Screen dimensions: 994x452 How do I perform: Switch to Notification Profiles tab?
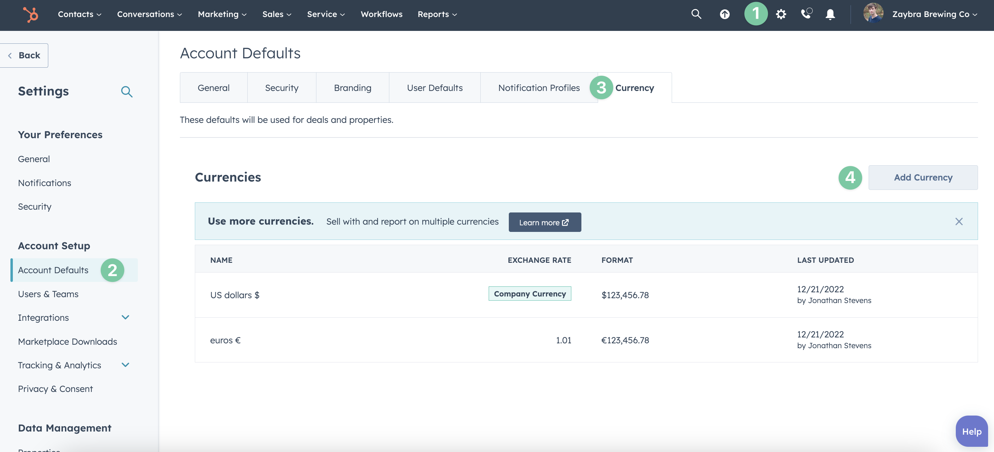tap(538, 87)
